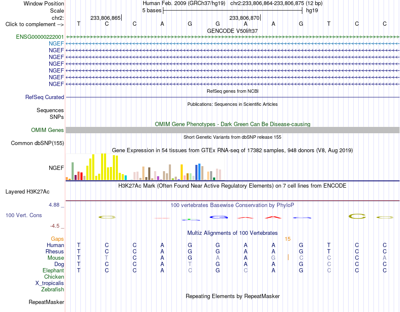Open the OMIM Genes label
Image resolution: width=400 pixels, height=312 pixels.
click(x=47, y=130)
